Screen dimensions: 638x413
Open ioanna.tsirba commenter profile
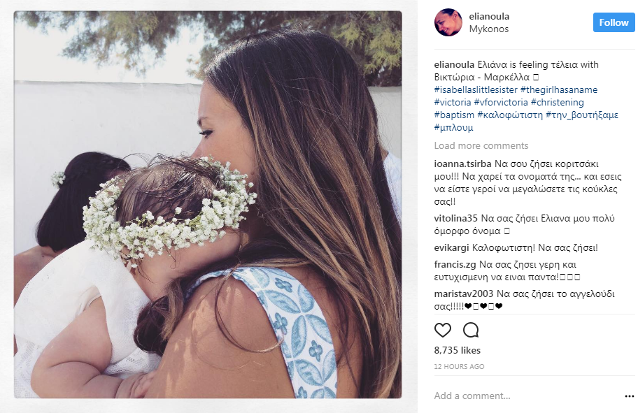pos(462,164)
